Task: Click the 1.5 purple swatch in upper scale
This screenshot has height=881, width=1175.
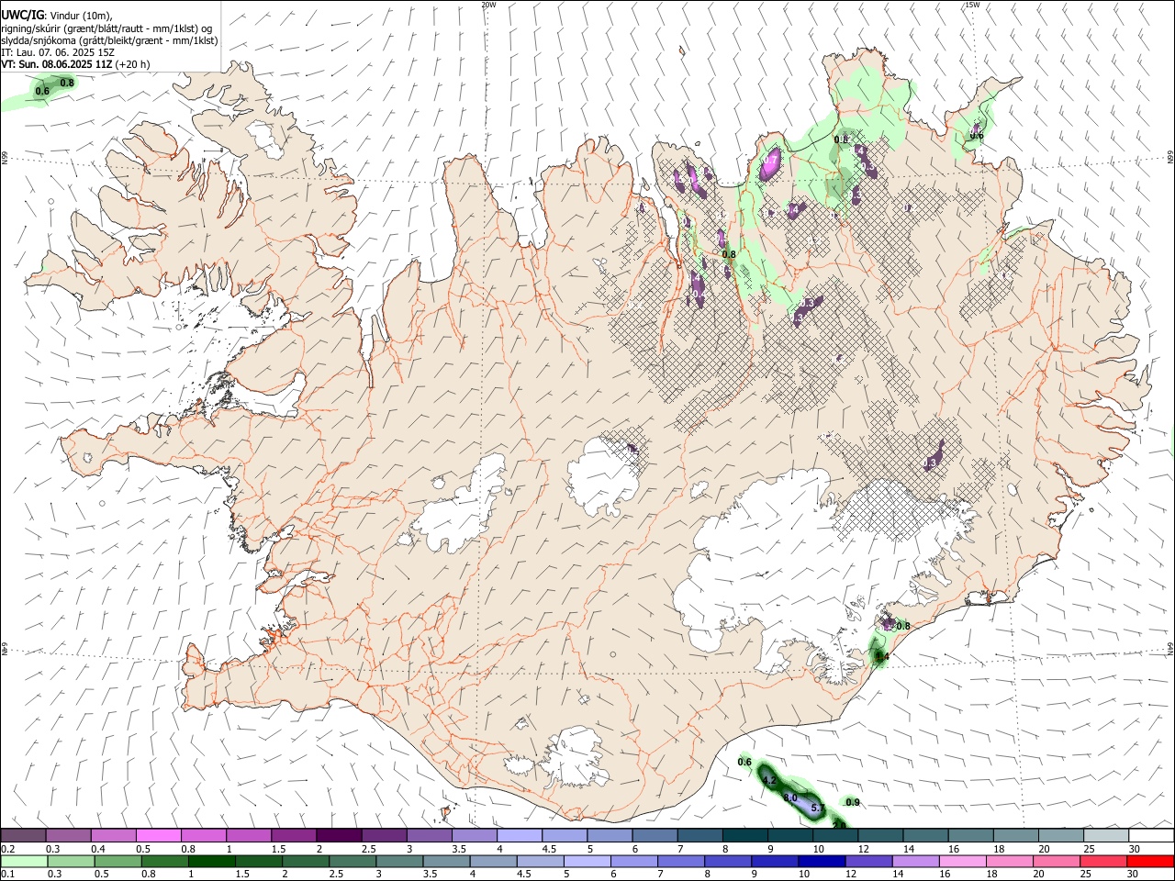Action: 294,836
